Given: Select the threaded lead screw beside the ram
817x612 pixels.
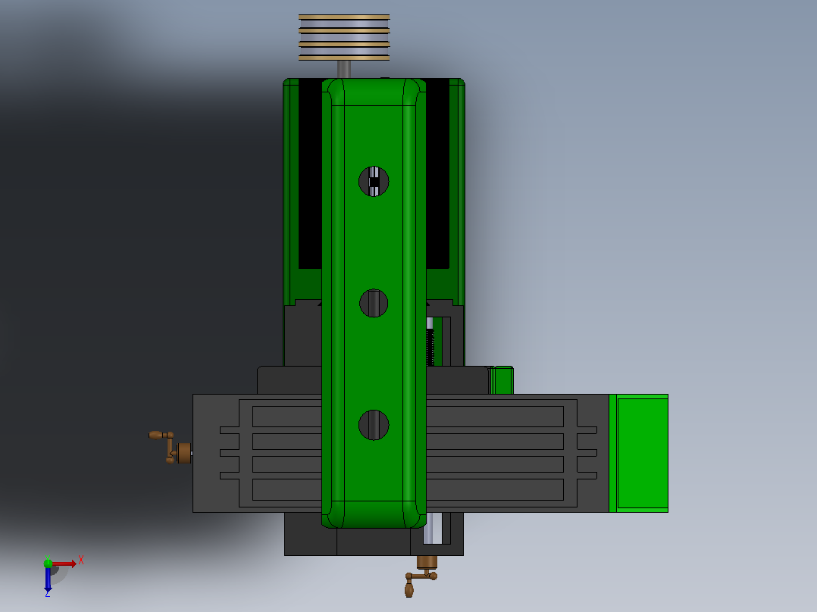Looking at the screenshot, I should (x=430, y=342).
